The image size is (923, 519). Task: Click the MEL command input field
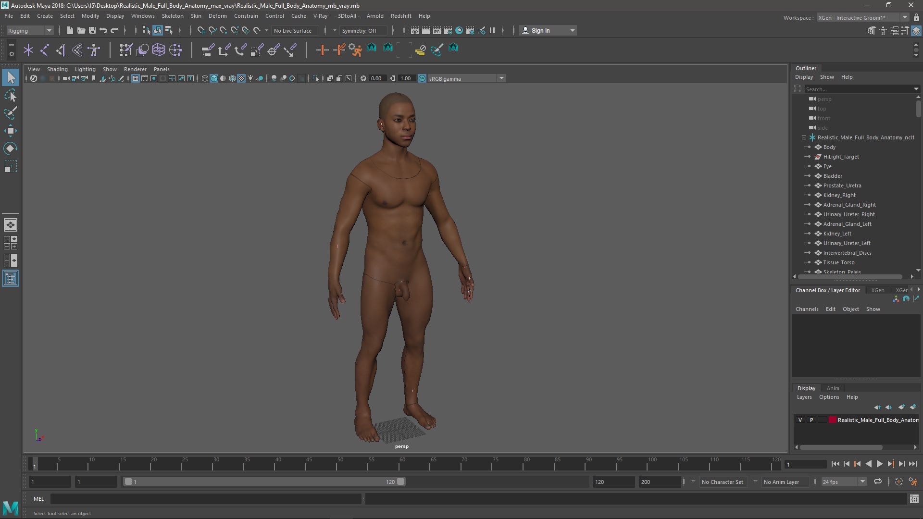coord(206,499)
